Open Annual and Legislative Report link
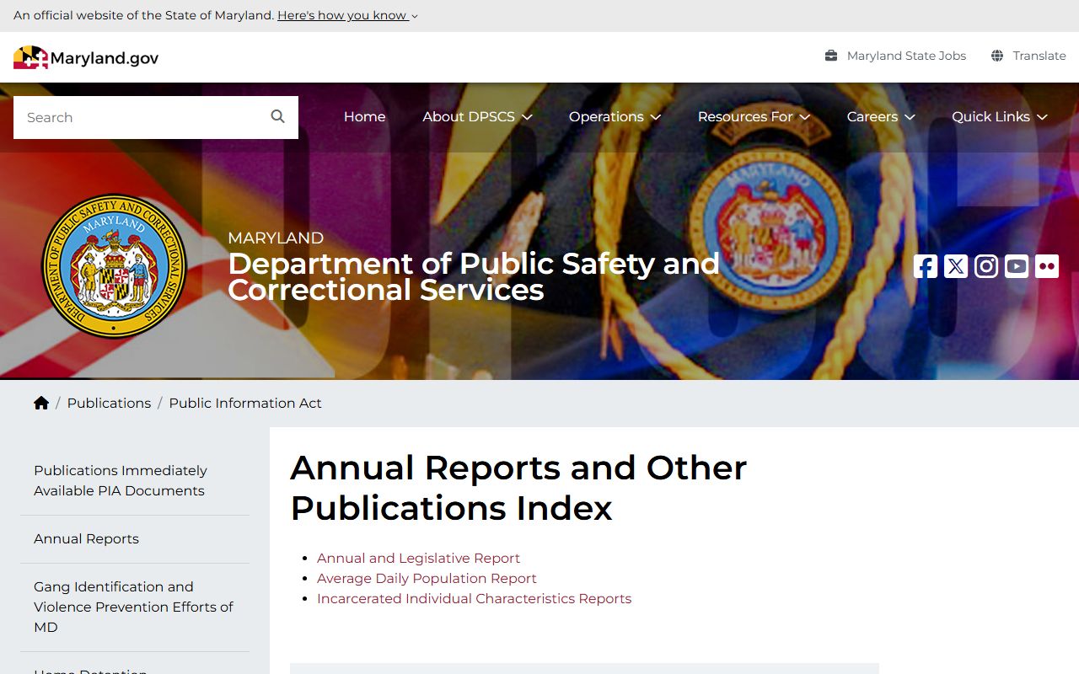The image size is (1079, 674). (x=418, y=558)
